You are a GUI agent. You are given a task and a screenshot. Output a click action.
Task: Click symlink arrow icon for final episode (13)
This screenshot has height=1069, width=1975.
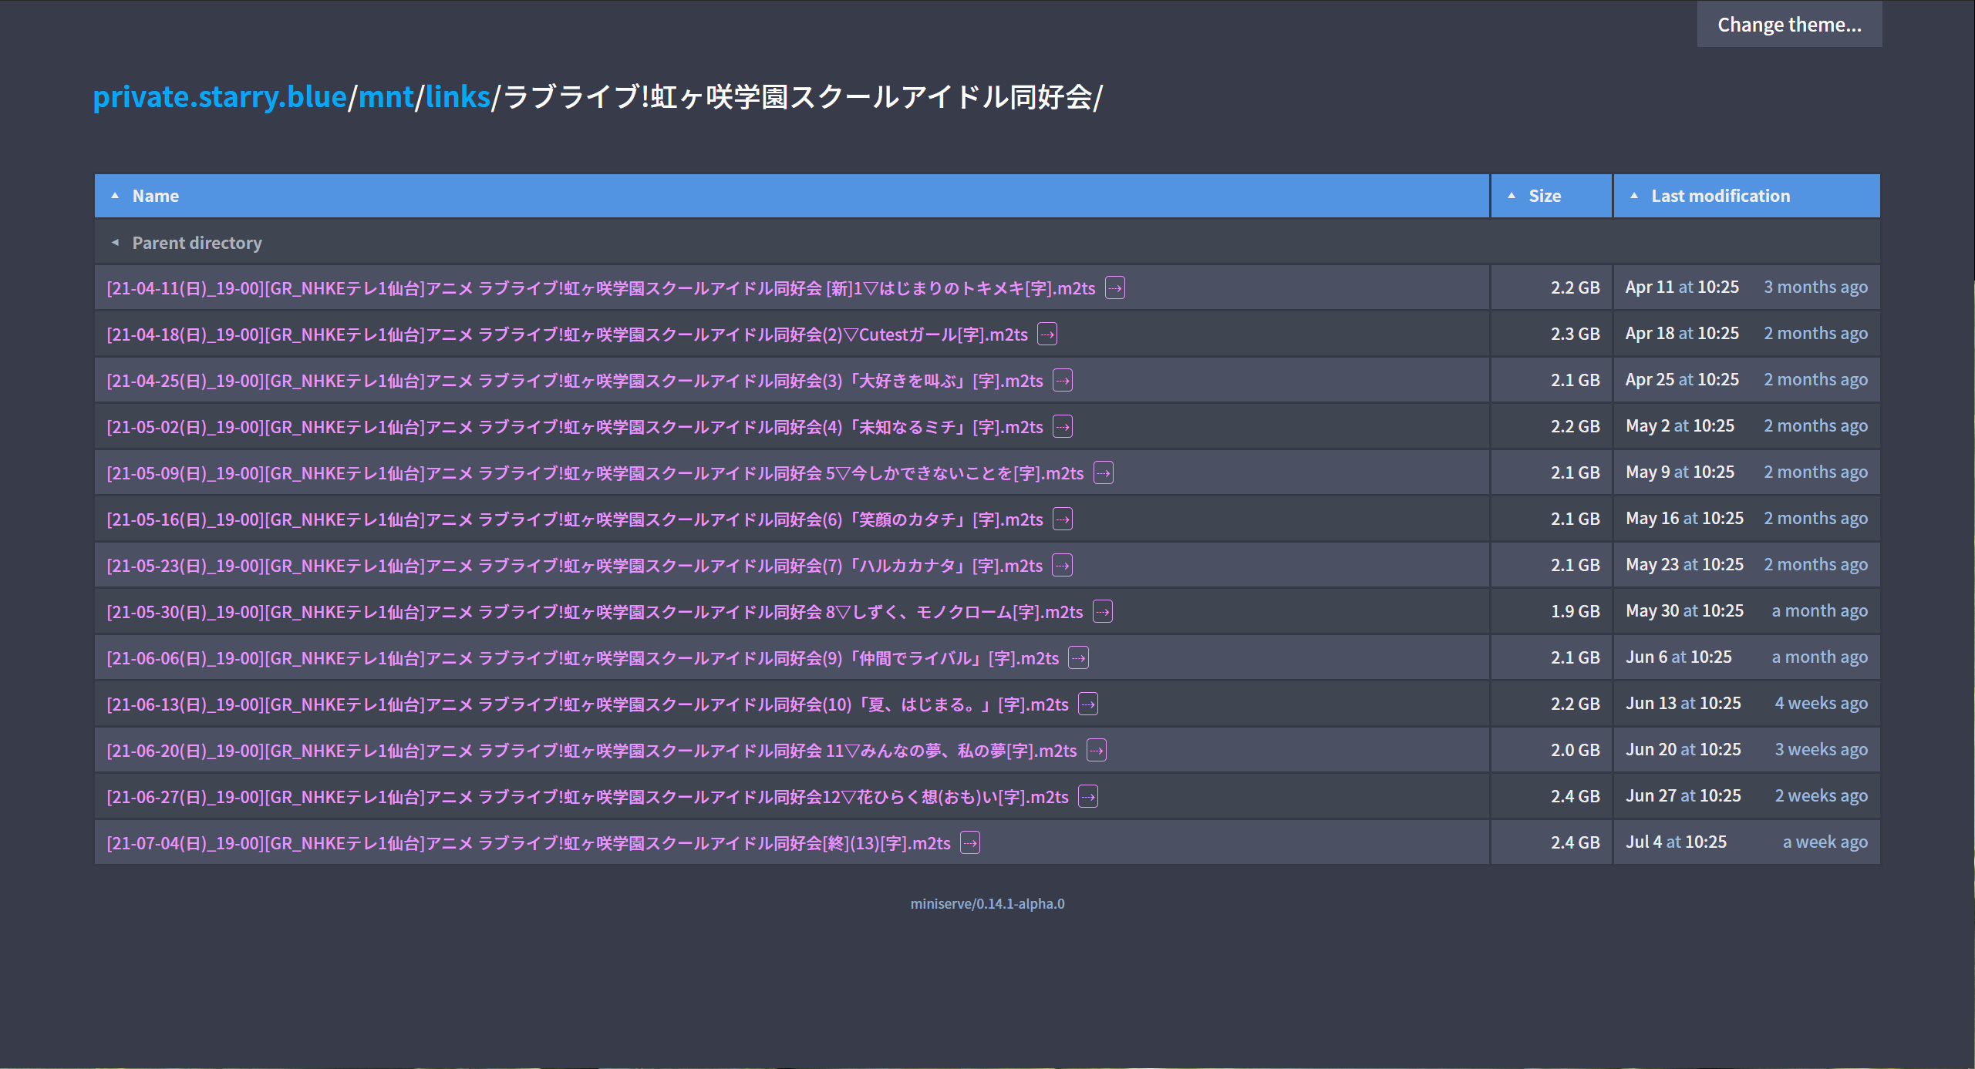point(970,843)
